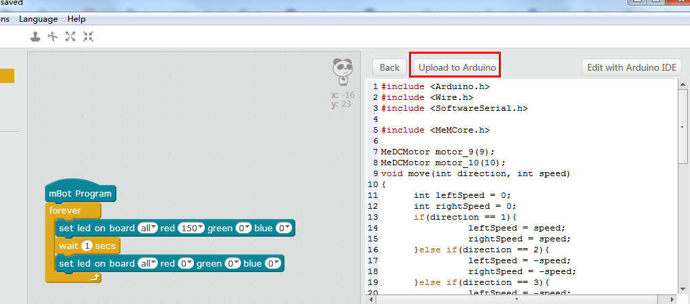This screenshot has height=304, width=690.
Task: Select the shrink sprite tool
Action: click(x=88, y=37)
